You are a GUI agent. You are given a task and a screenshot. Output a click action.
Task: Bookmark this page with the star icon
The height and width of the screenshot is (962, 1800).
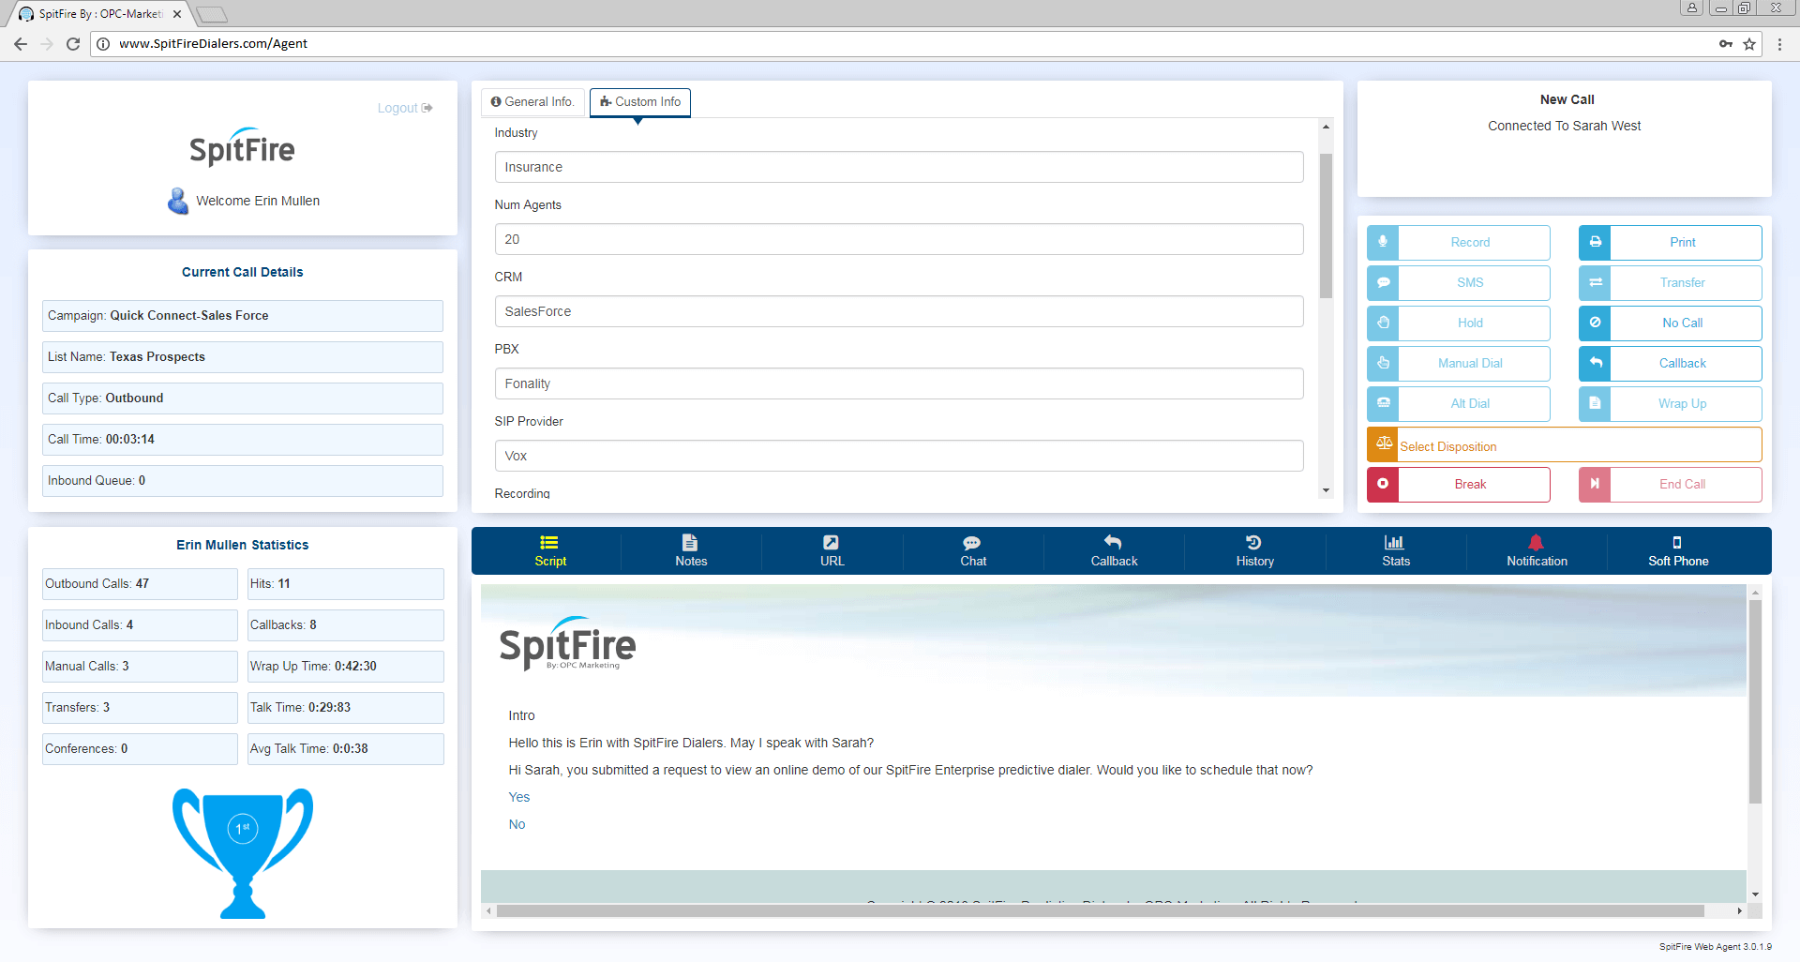point(1749,44)
